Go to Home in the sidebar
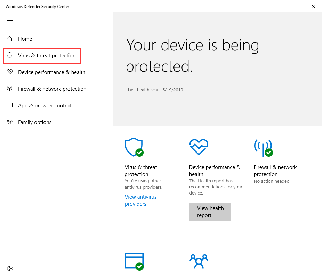The image size is (323, 280). point(25,39)
